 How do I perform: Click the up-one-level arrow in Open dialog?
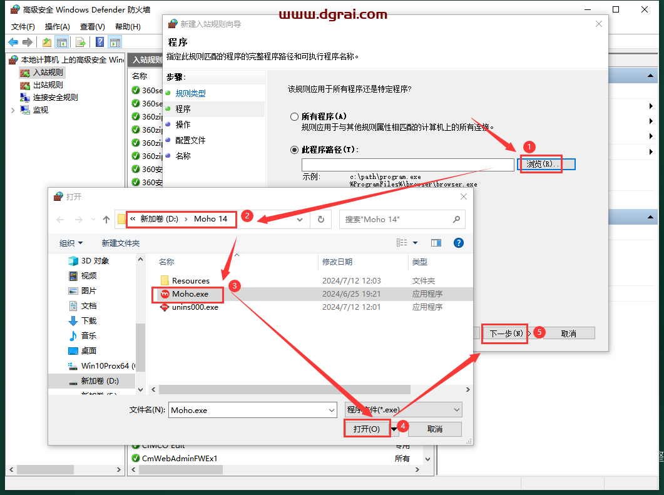point(106,220)
